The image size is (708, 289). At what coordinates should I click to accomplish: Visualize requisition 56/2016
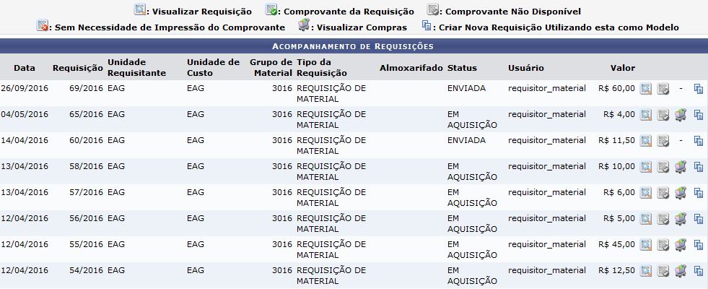[x=646, y=219]
